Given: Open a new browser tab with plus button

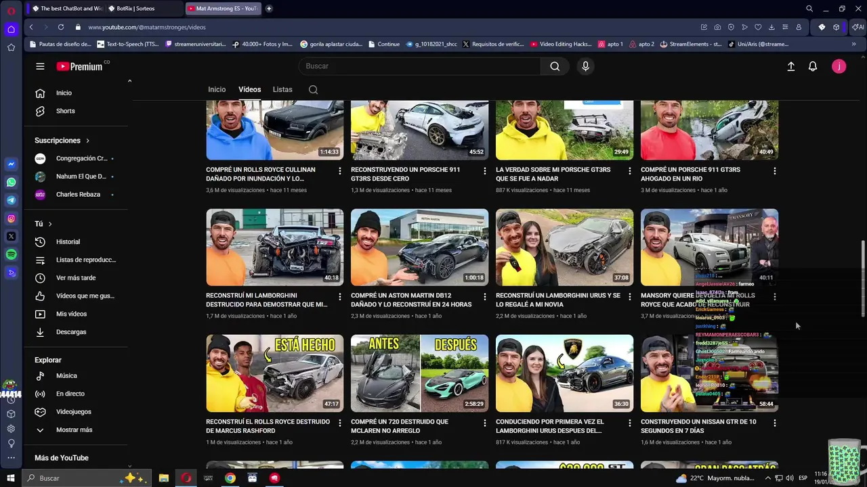Looking at the screenshot, I should click(x=269, y=9).
